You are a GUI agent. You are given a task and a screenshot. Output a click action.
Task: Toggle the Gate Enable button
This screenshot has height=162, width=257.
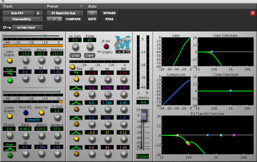(10, 61)
